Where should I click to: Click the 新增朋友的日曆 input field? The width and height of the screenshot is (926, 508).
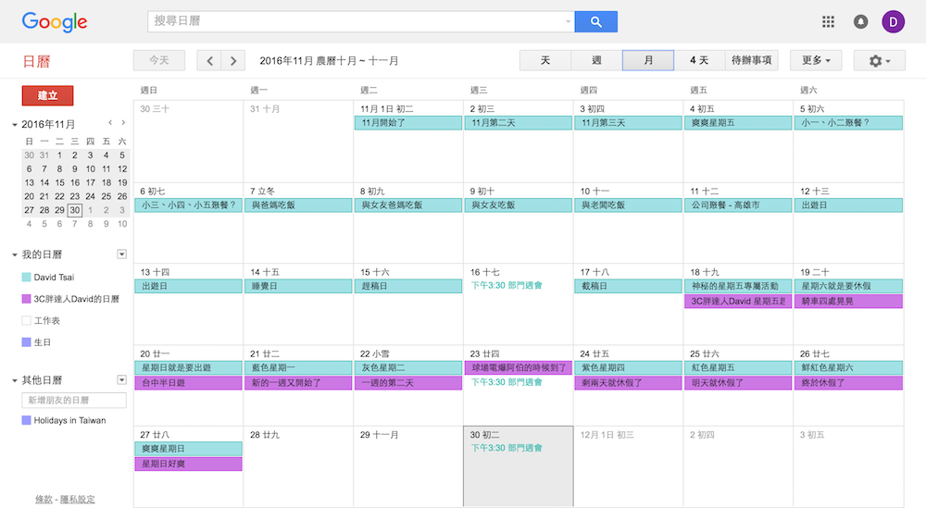click(74, 401)
